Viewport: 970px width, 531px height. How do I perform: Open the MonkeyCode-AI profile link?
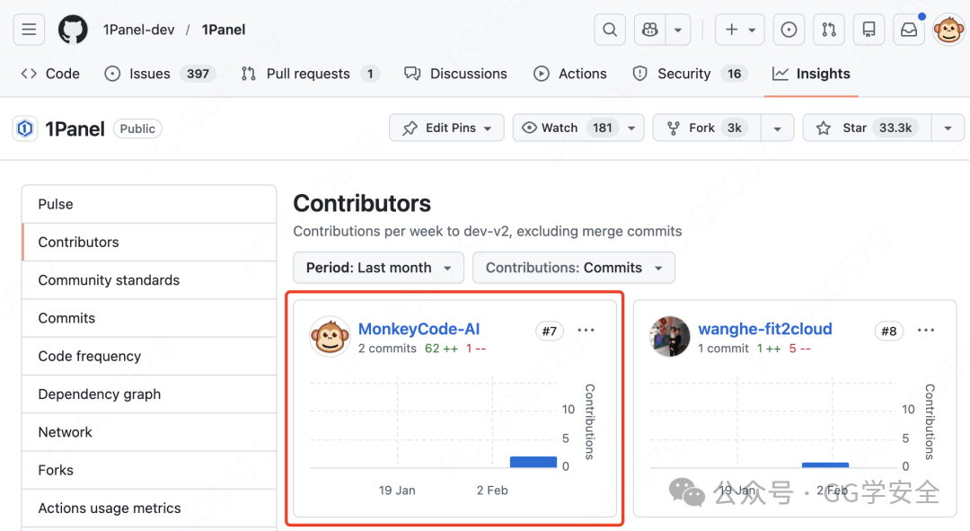click(x=419, y=329)
